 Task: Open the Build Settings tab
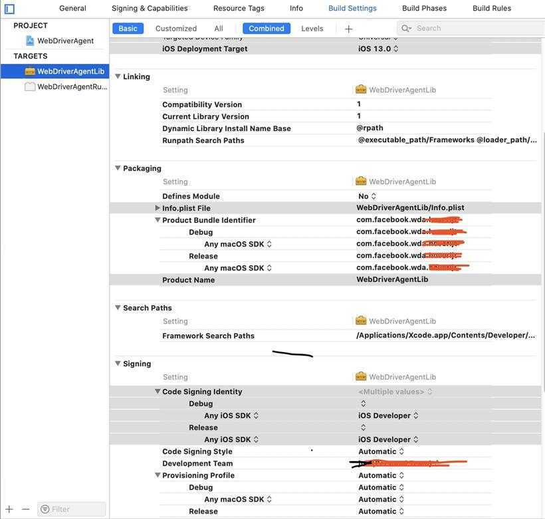click(352, 9)
